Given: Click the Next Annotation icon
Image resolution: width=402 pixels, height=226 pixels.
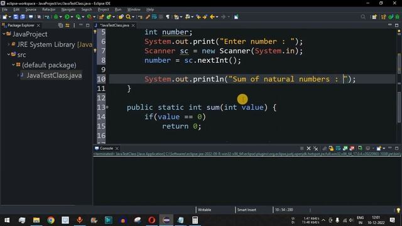Looking at the screenshot, I should pyautogui.click(x=176, y=17).
